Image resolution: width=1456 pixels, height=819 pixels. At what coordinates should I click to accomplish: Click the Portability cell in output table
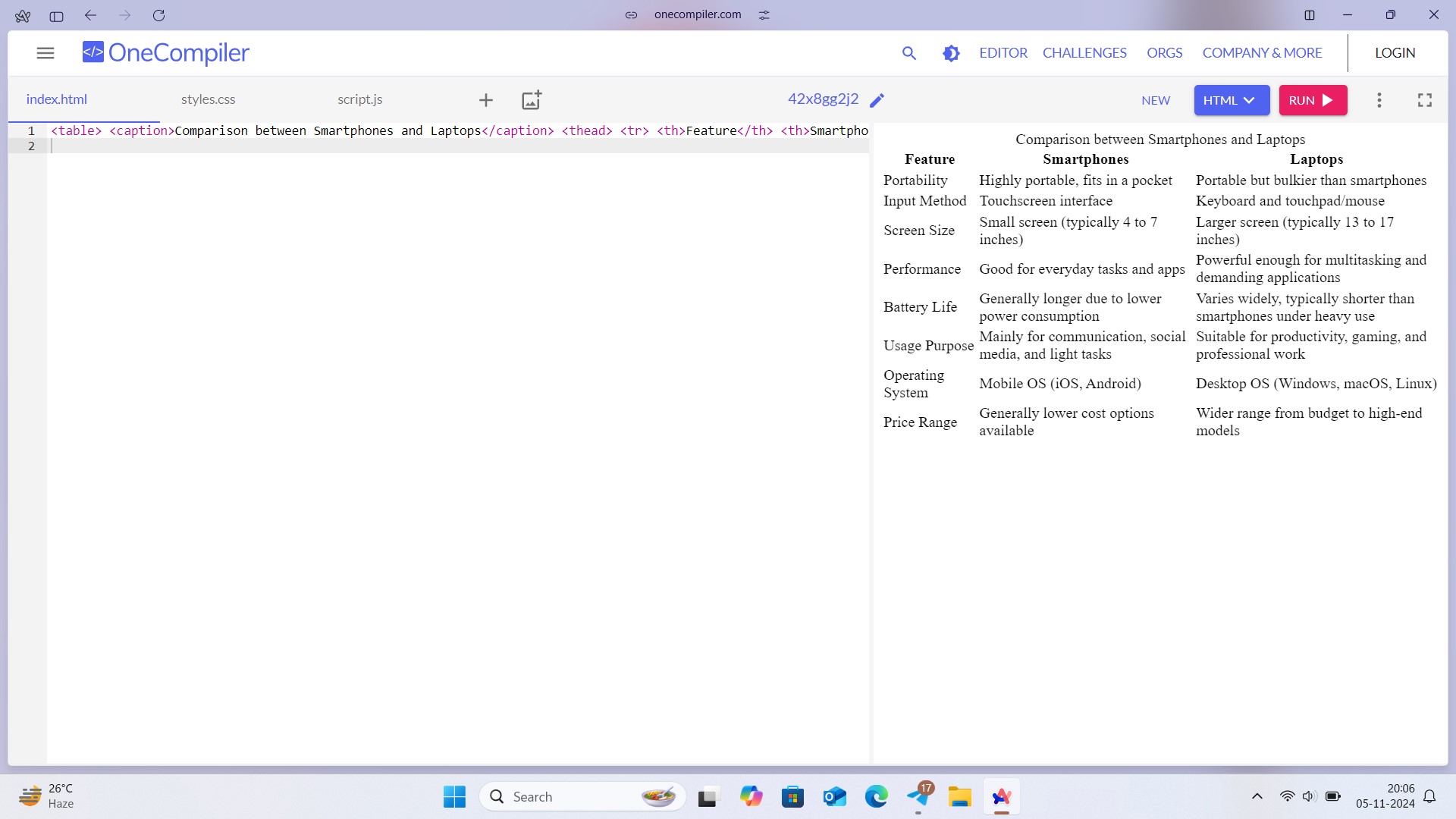pyautogui.click(x=915, y=180)
